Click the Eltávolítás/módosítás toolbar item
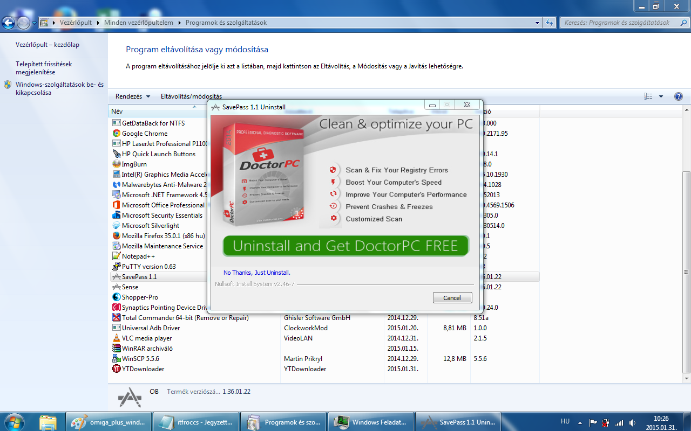Image resolution: width=691 pixels, height=431 pixels. pyautogui.click(x=191, y=96)
